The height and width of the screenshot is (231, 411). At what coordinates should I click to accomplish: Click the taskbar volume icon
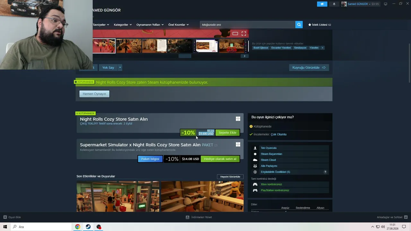[x=383, y=227]
